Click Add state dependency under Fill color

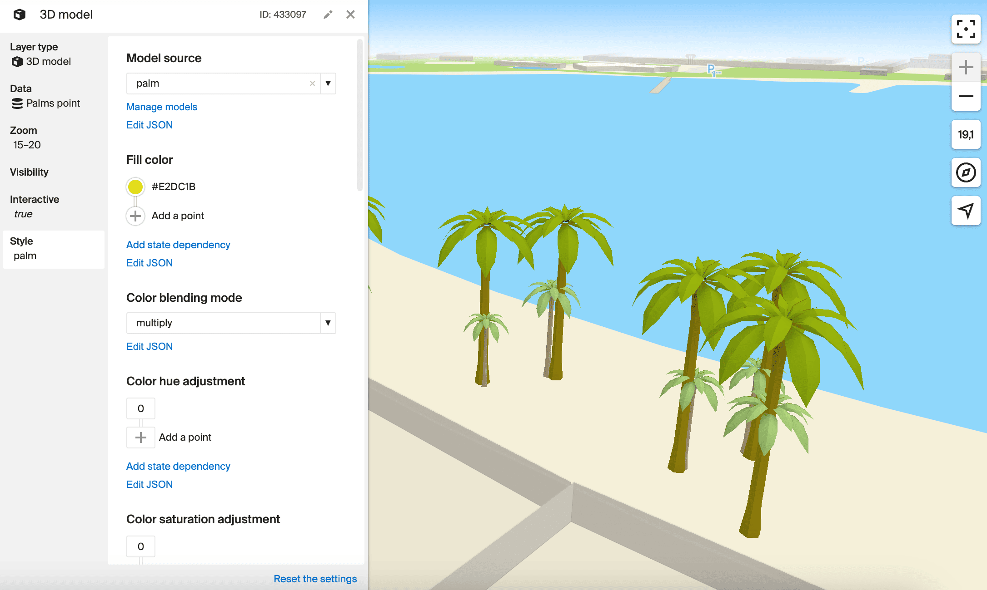click(x=178, y=245)
